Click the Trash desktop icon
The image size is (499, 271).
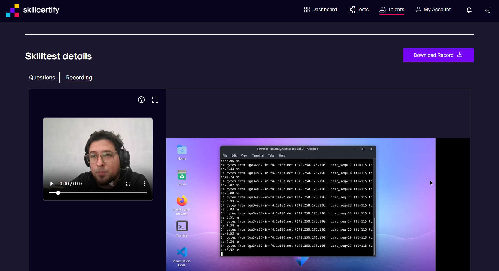point(182,175)
